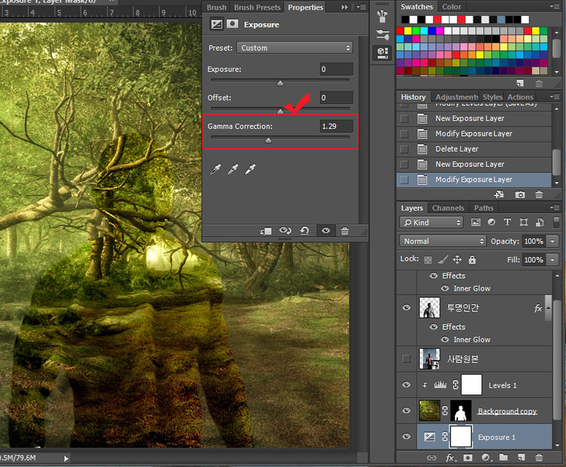The width and height of the screenshot is (566, 467).
Task: Adjust the Gamma Correction slider handle
Action: (x=268, y=140)
